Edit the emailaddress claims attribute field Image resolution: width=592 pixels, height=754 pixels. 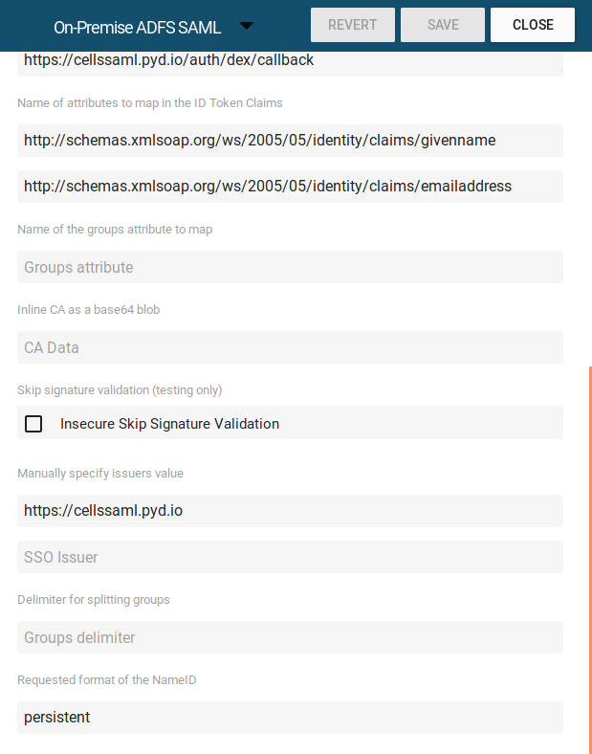point(290,186)
